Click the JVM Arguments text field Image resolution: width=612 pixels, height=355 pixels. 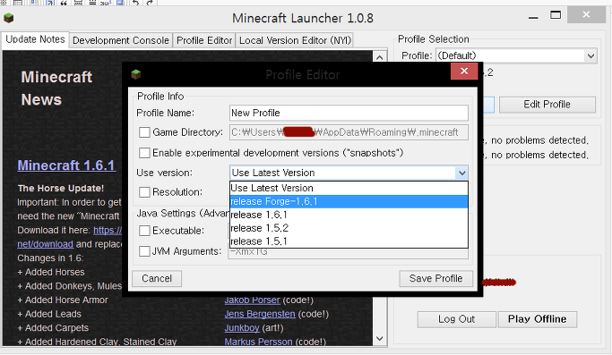(349, 252)
